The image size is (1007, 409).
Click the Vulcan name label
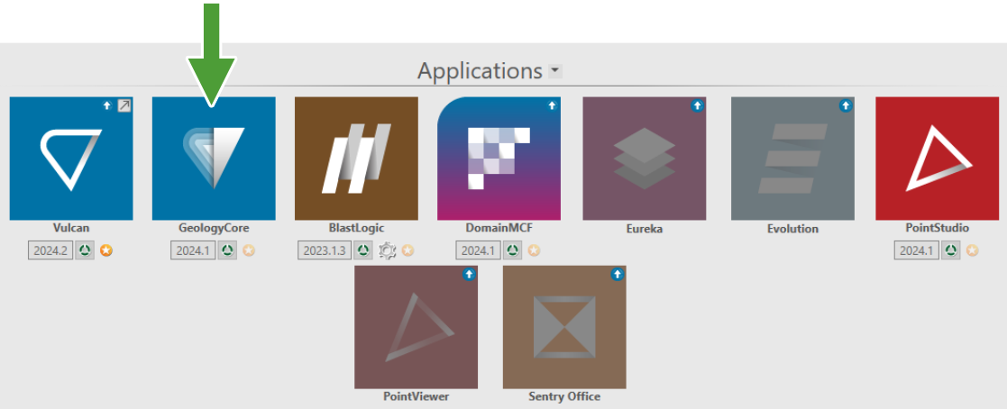71,228
